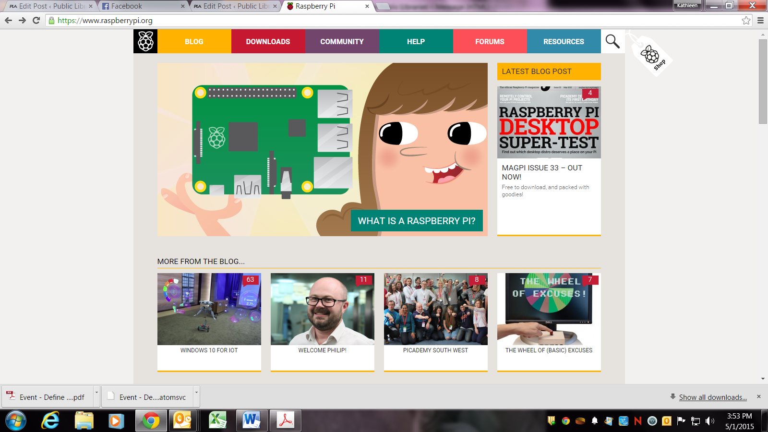Click the MagPi Desktop Super-Test cover image
Viewport: 768px width, 432px height.
(549, 122)
